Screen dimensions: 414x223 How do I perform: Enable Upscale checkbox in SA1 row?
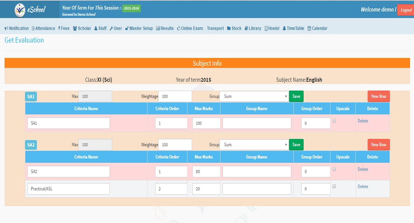pos(334,121)
